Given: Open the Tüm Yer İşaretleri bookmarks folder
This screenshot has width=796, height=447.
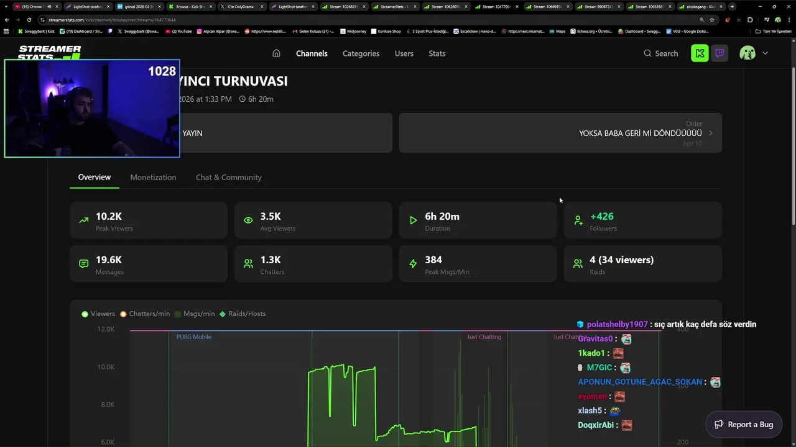Looking at the screenshot, I should pos(773,31).
